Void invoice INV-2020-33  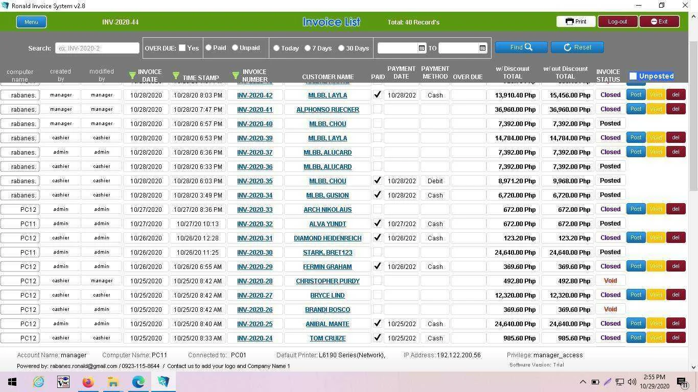(x=656, y=209)
